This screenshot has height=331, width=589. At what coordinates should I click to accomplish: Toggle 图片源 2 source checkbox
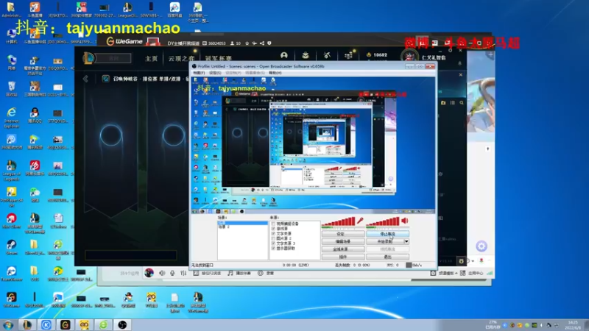point(273,238)
